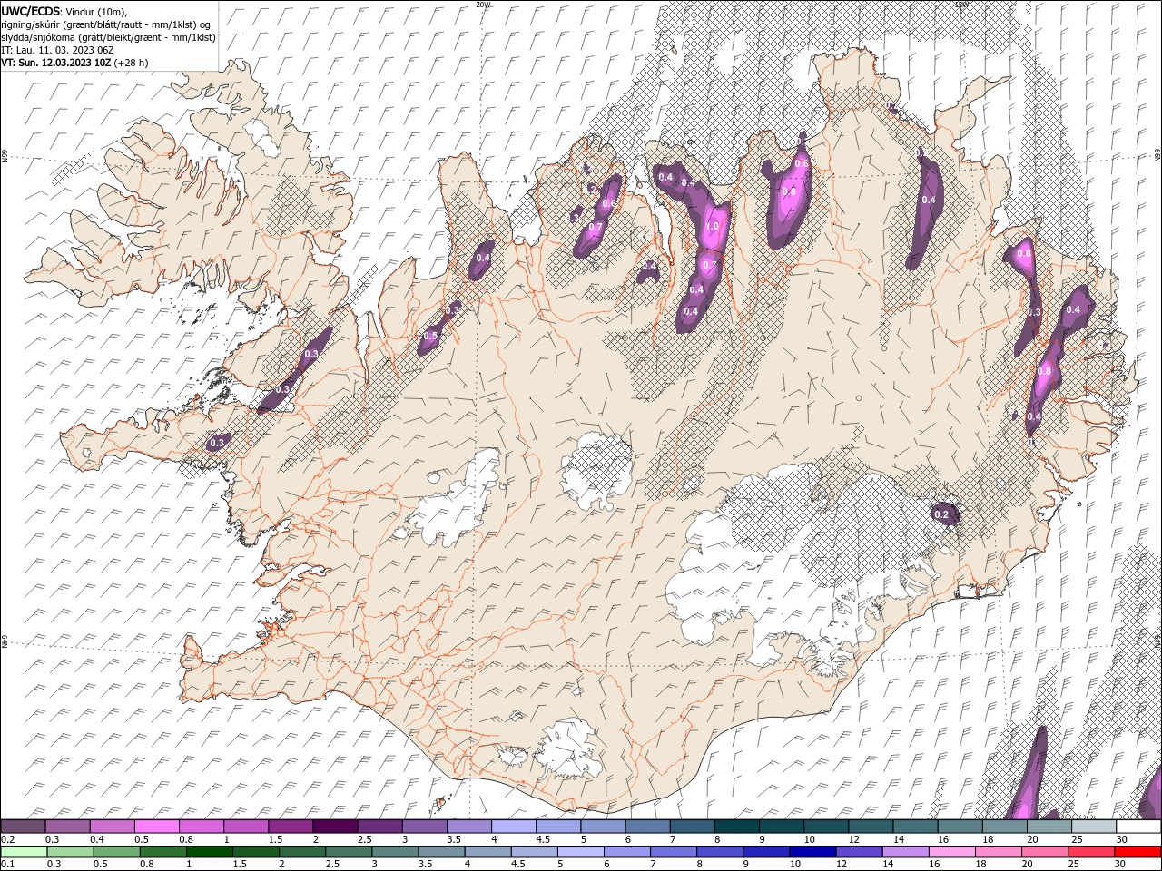The width and height of the screenshot is (1162, 871).
Task: Pick the violet 12–14 swatch in lower legend
Action: 858,852
